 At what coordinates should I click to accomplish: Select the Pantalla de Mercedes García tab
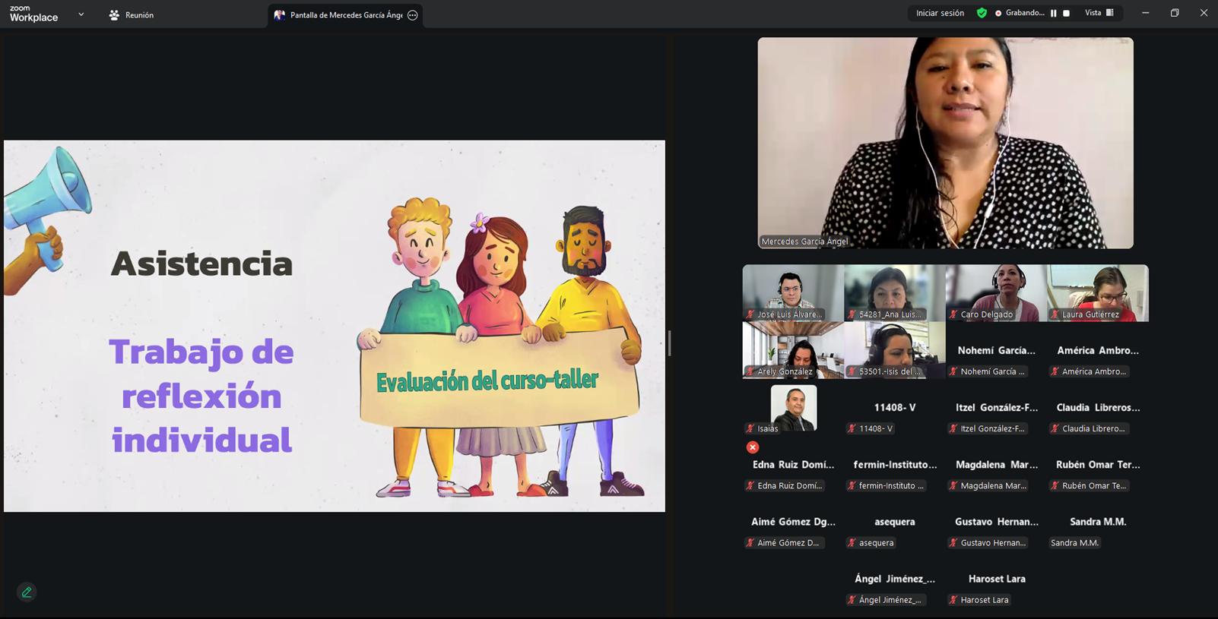pos(338,15)
